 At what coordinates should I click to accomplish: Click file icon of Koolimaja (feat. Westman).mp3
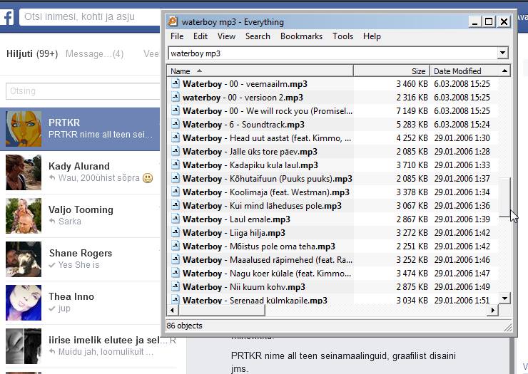click(175, 192)
